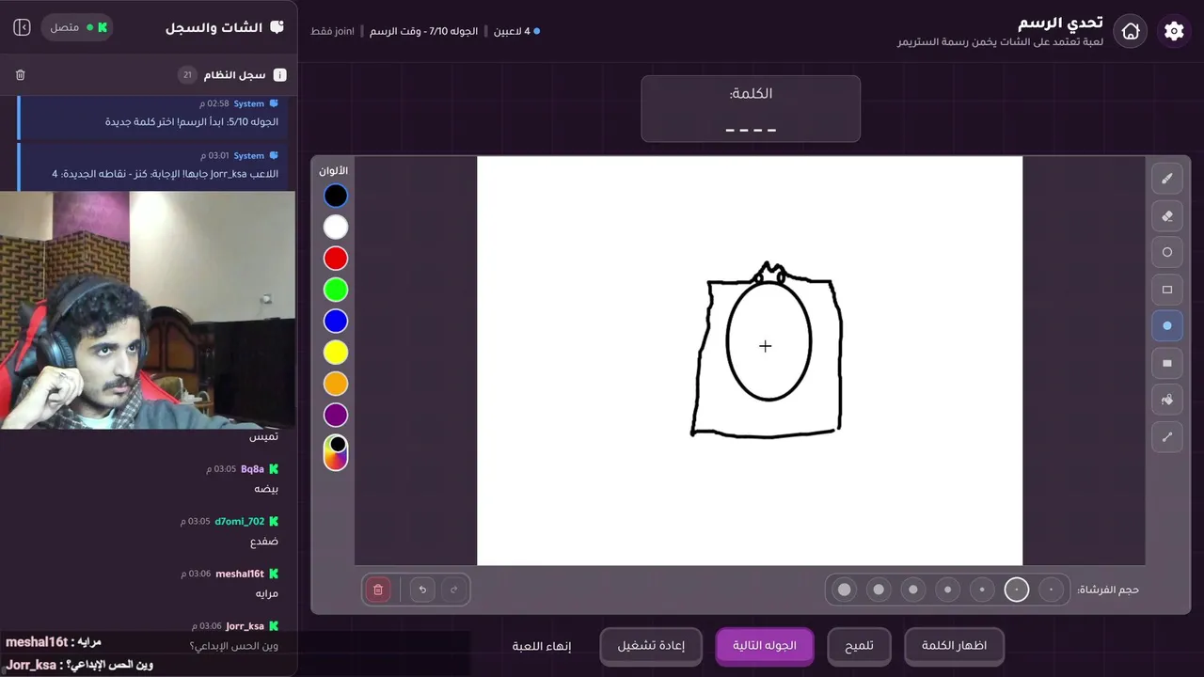
Task: Select the hollow rectangle shape tool
Action: tap(1167, 290)
